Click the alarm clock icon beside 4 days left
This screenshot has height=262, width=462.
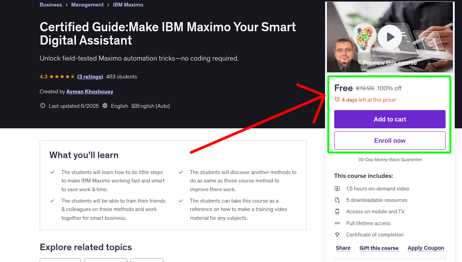click(337, 99)
